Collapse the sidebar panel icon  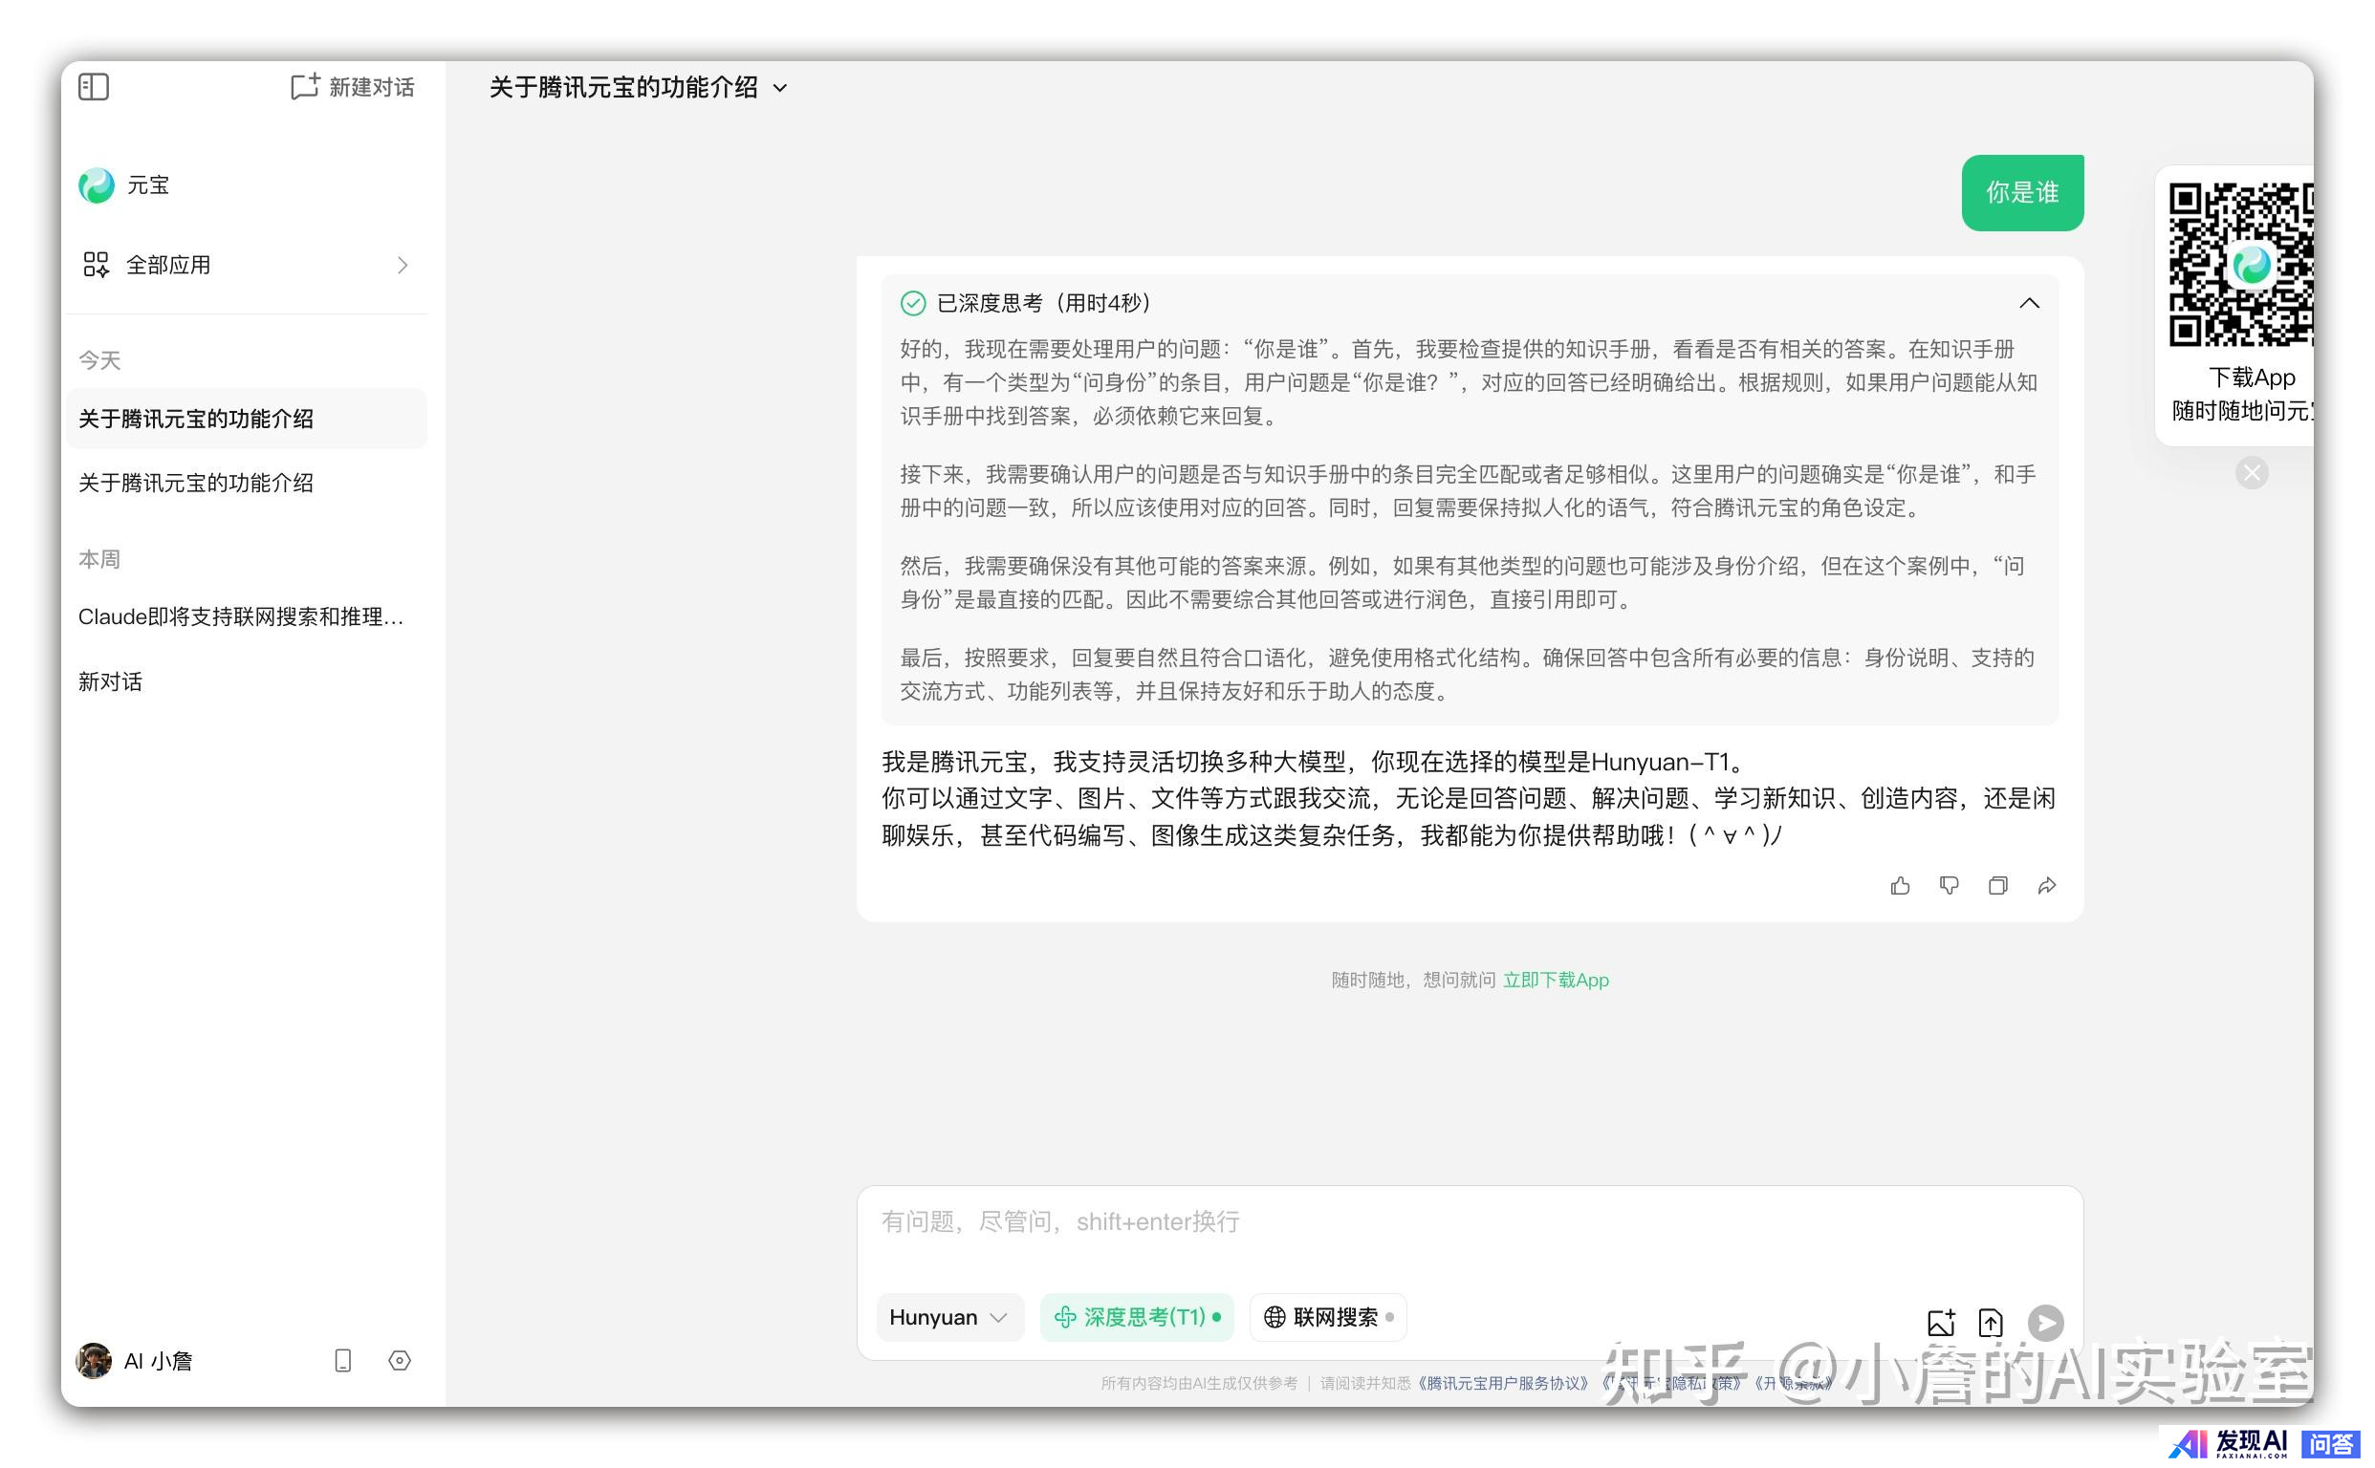(94, 87)
